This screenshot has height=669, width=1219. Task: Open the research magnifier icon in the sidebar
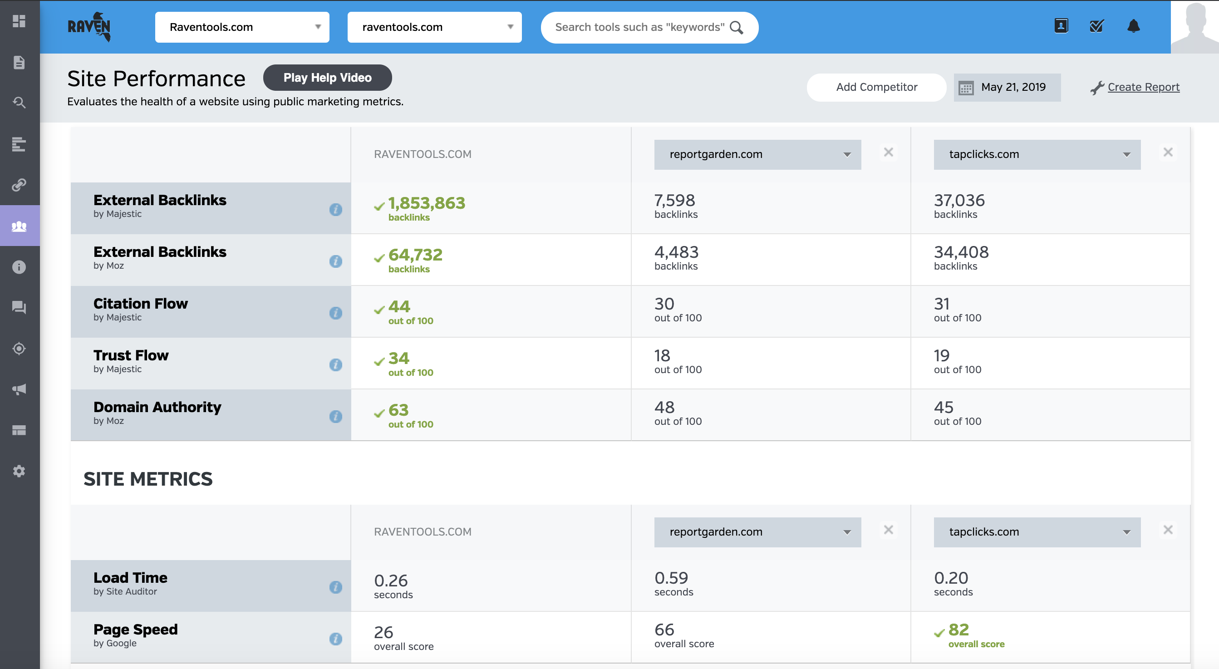click(20, 103)
